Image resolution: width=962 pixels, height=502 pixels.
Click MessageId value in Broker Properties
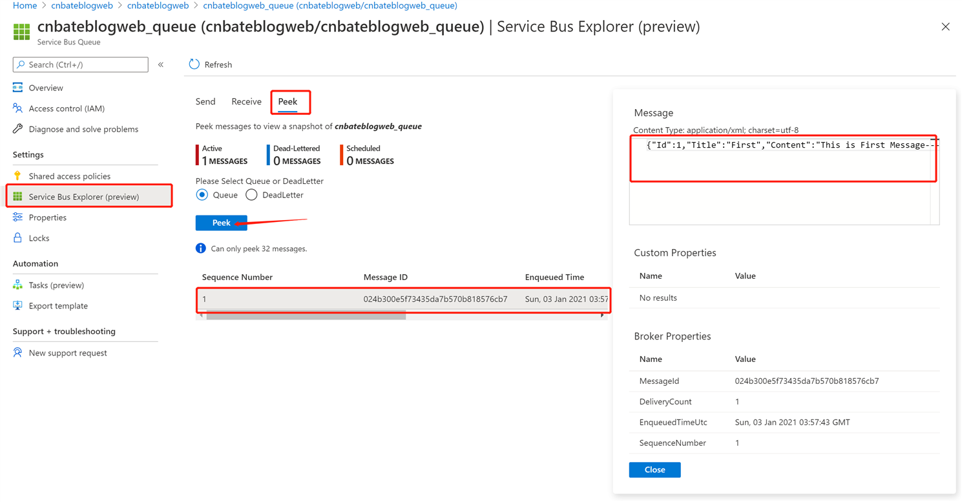[806, 381]
